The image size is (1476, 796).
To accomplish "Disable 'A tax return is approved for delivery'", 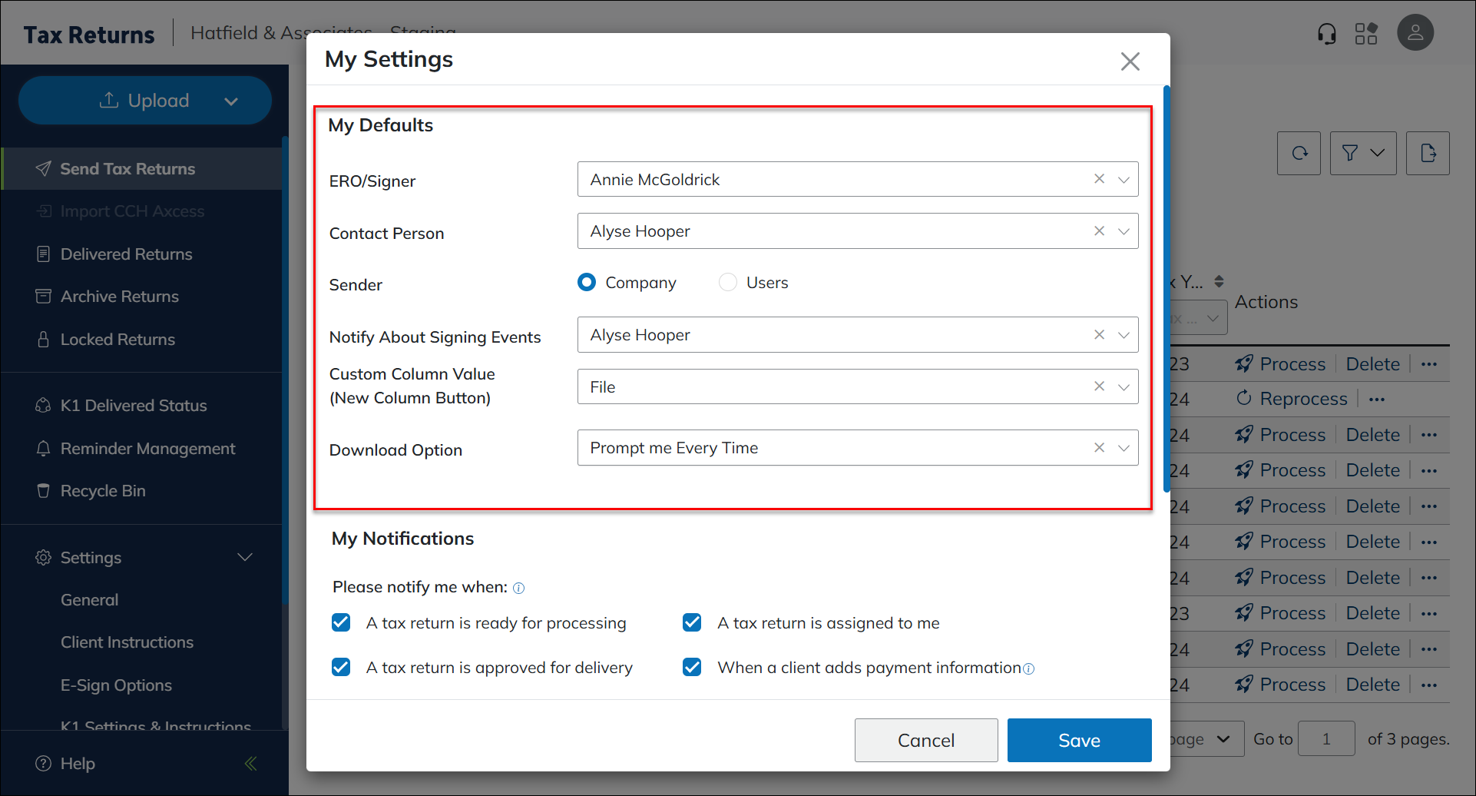I will point(341,667).
